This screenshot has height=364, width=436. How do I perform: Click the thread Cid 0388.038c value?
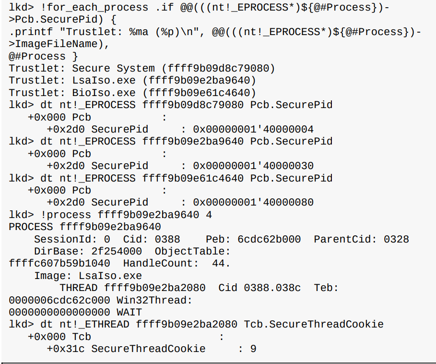259,288
